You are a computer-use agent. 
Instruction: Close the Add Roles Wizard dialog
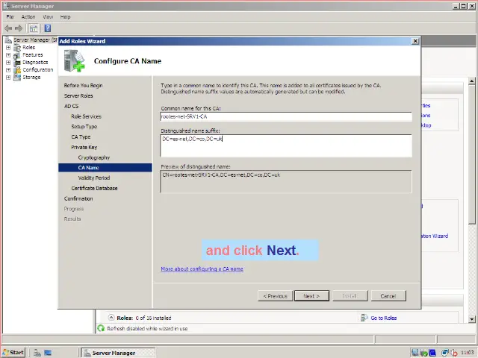click(x=415, y=41)
